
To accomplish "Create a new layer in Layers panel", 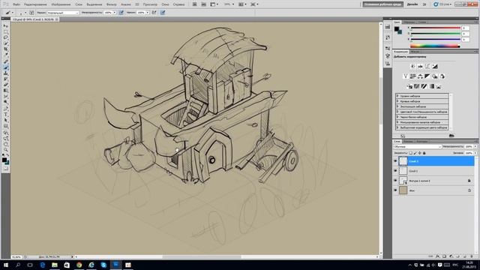I will pyautogui.click(x=465, y=256).
